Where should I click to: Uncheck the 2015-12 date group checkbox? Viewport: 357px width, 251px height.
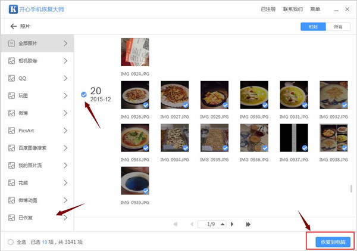83,94
